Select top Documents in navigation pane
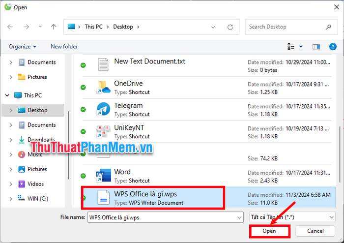 (41, 62)
